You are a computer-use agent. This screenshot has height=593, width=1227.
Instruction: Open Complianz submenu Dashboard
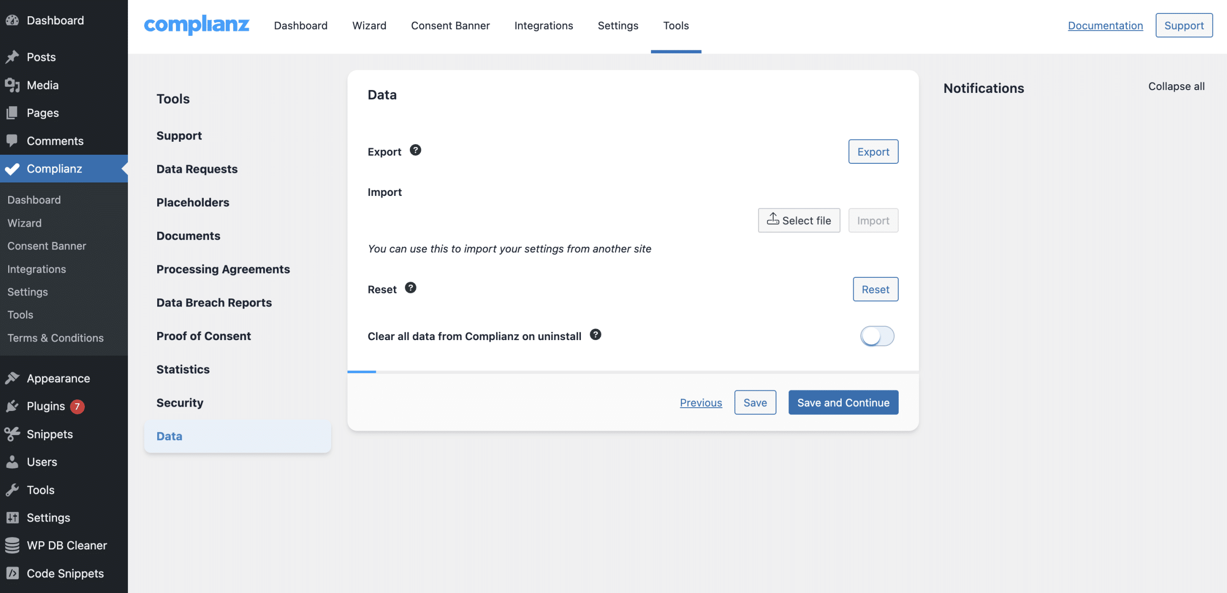pyautogui.click(x=34, y=200)
